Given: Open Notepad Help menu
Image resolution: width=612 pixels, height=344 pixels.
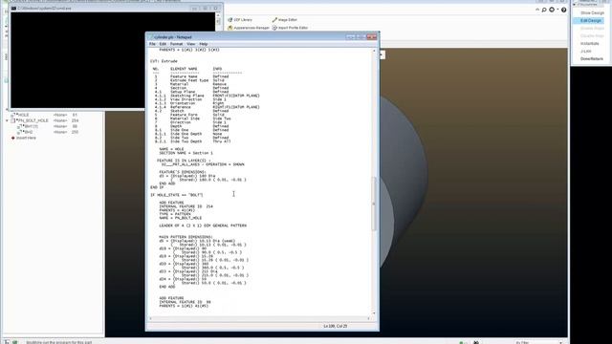Looking at the screenshot, I should tap(204, 44).
